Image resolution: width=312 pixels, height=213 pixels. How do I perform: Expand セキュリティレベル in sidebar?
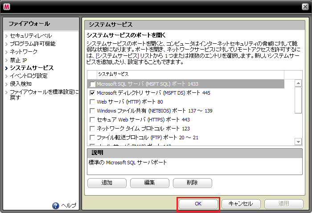click(30, 36)
